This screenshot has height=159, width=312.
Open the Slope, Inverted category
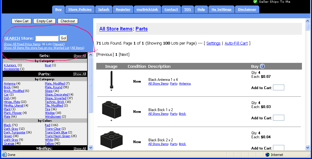coord(55,98)
